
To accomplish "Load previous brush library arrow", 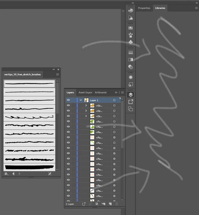I will coord(13,174).
